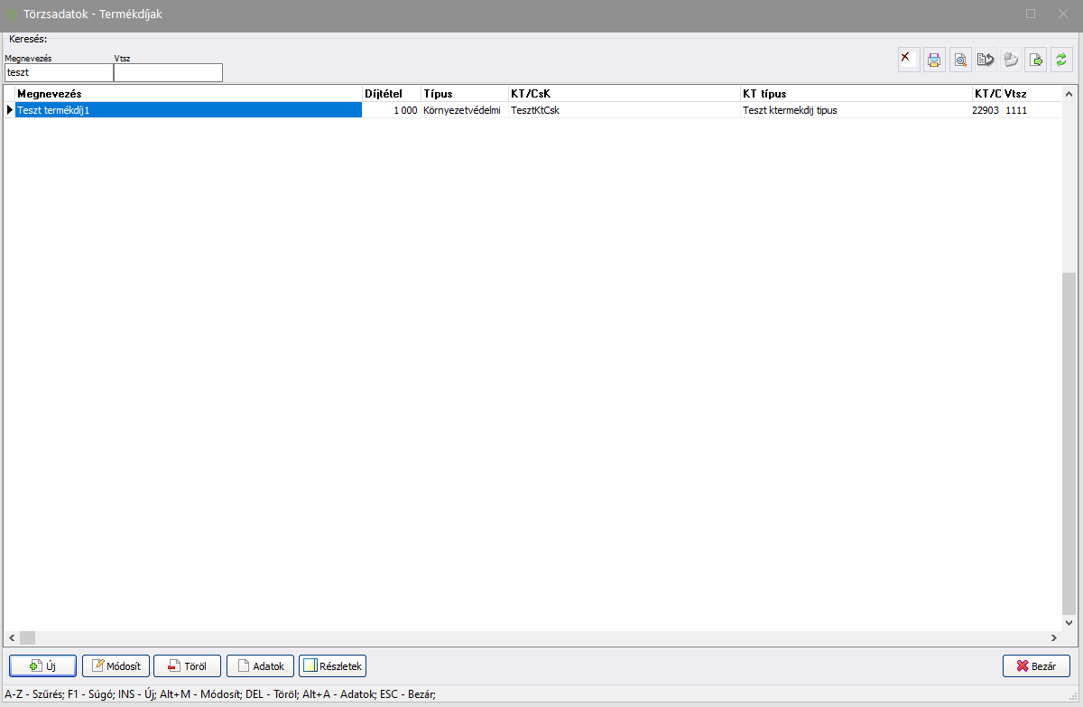The height and width of the screenshot is (707, 1083).
Task: Click the Vtsz search input field
Action: point(168,72)
